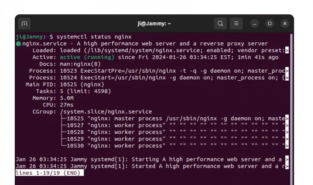Open the hamburger menu in header bar
Viewport: 313px width, 185px height.
237,24
